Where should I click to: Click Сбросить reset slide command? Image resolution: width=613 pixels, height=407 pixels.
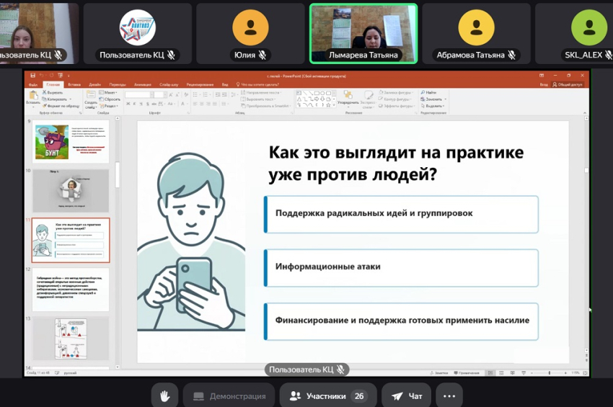pos(110,99)
